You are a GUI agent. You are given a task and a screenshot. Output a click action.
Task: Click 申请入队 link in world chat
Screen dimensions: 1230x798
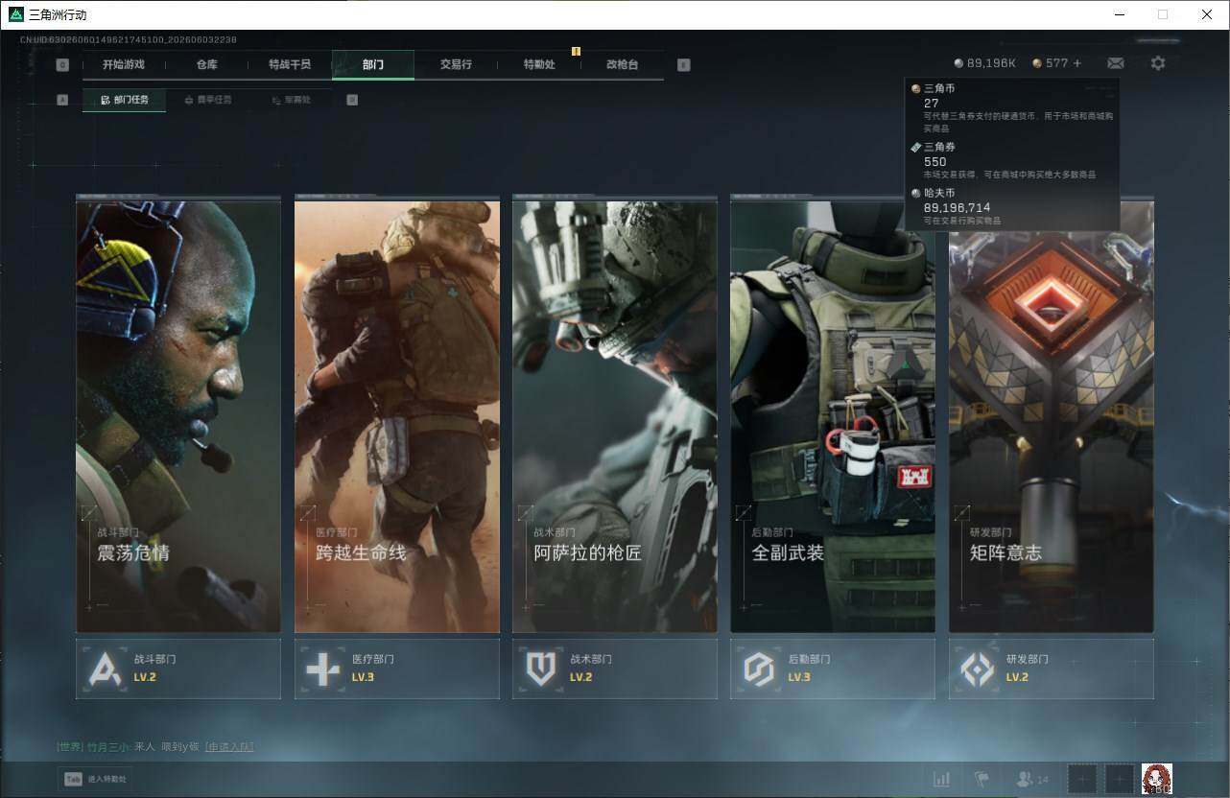[x=229, y=746]
